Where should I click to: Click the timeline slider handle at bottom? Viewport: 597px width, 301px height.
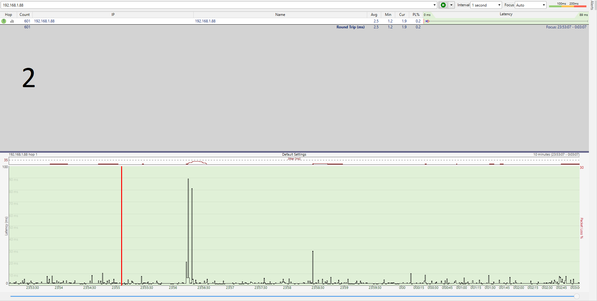(x=577, y=296)
